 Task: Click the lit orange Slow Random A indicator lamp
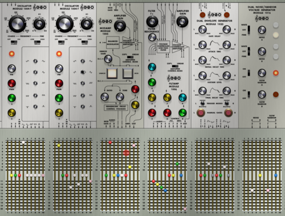tap(276, 73)
